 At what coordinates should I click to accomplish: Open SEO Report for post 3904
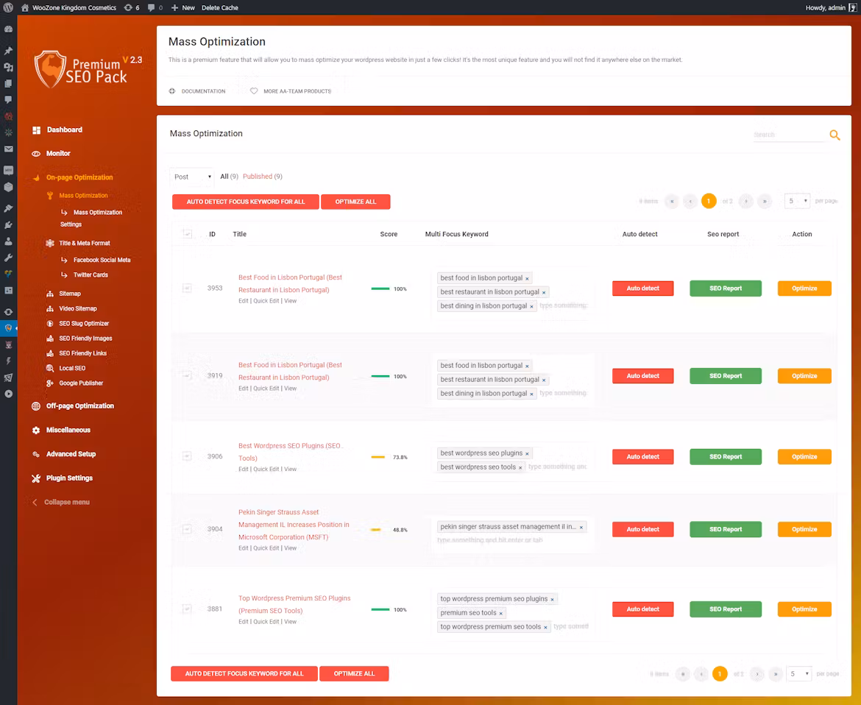726,529
